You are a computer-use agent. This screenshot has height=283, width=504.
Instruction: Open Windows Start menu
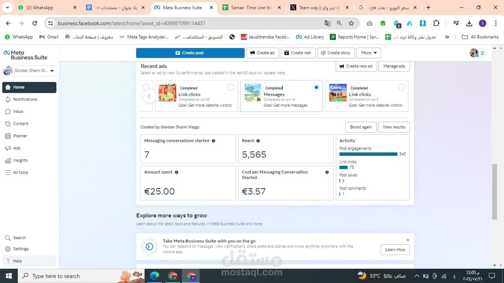point(9,276)
